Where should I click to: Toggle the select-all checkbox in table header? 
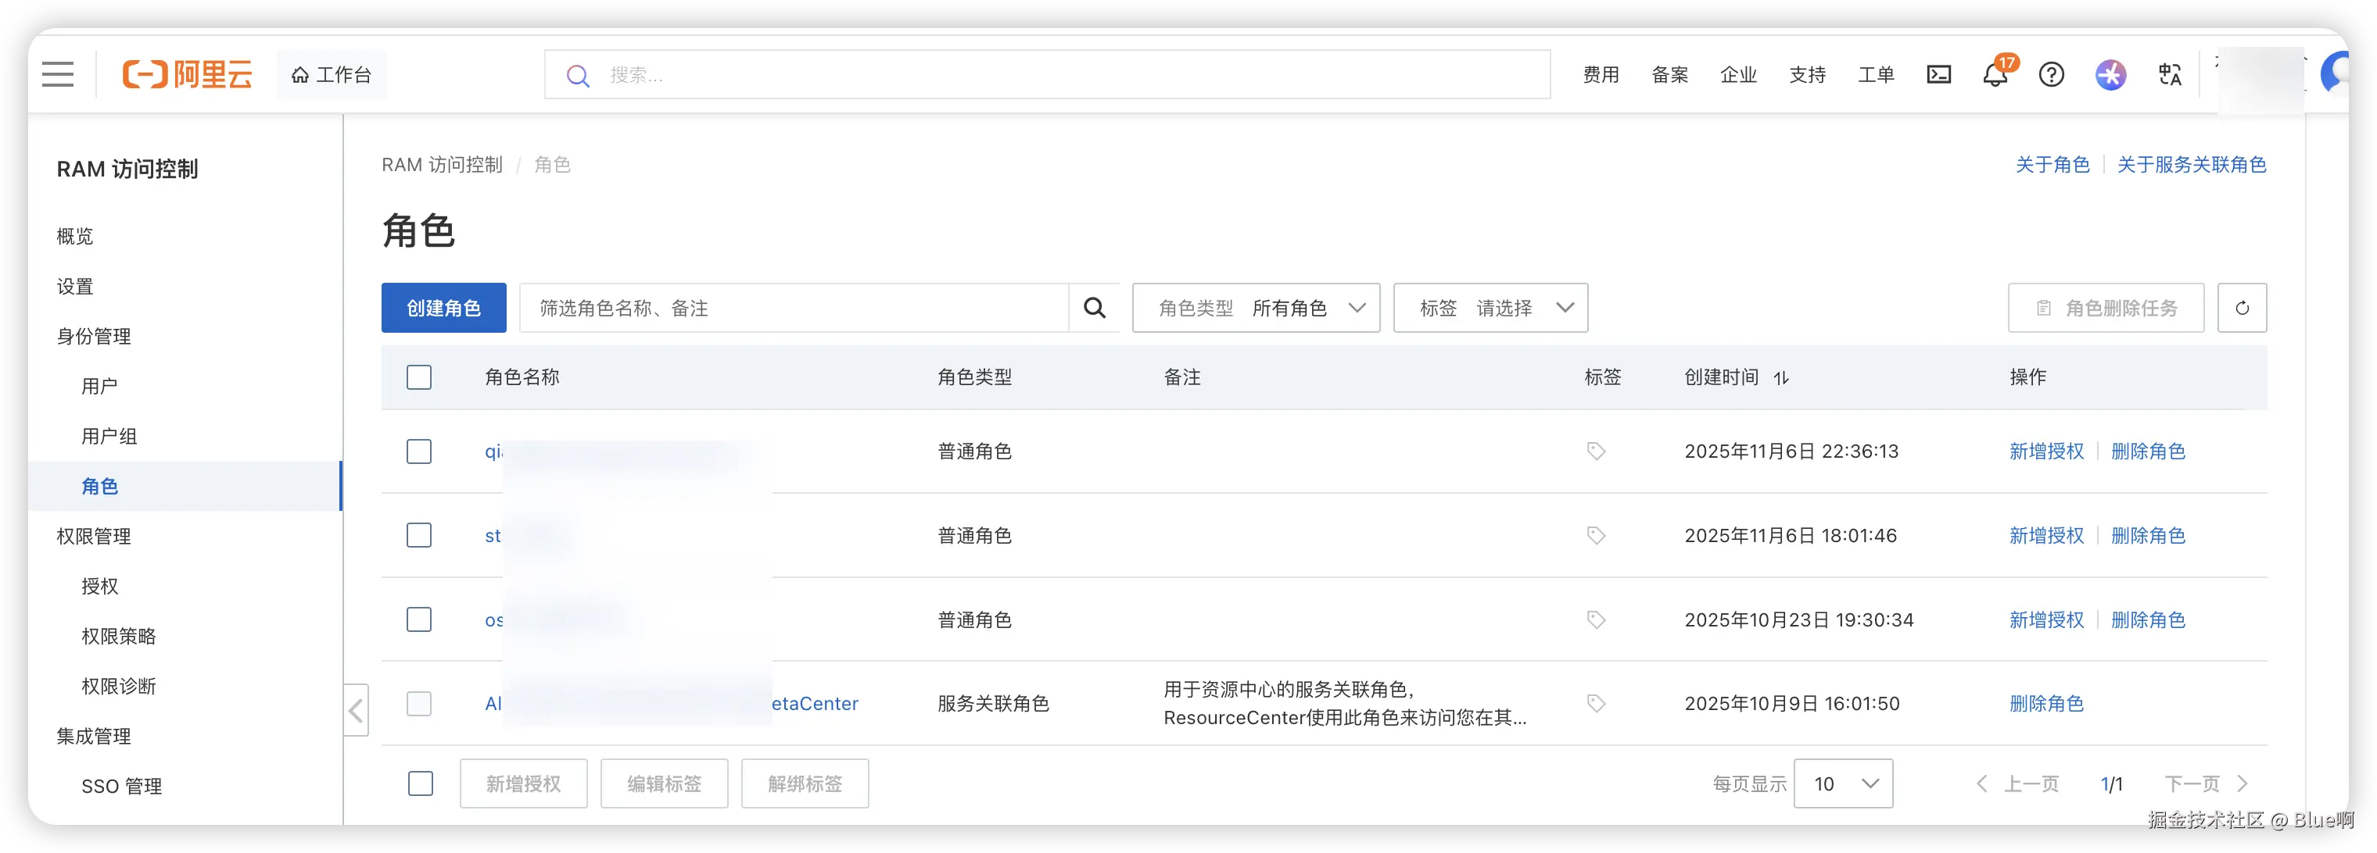419,377
